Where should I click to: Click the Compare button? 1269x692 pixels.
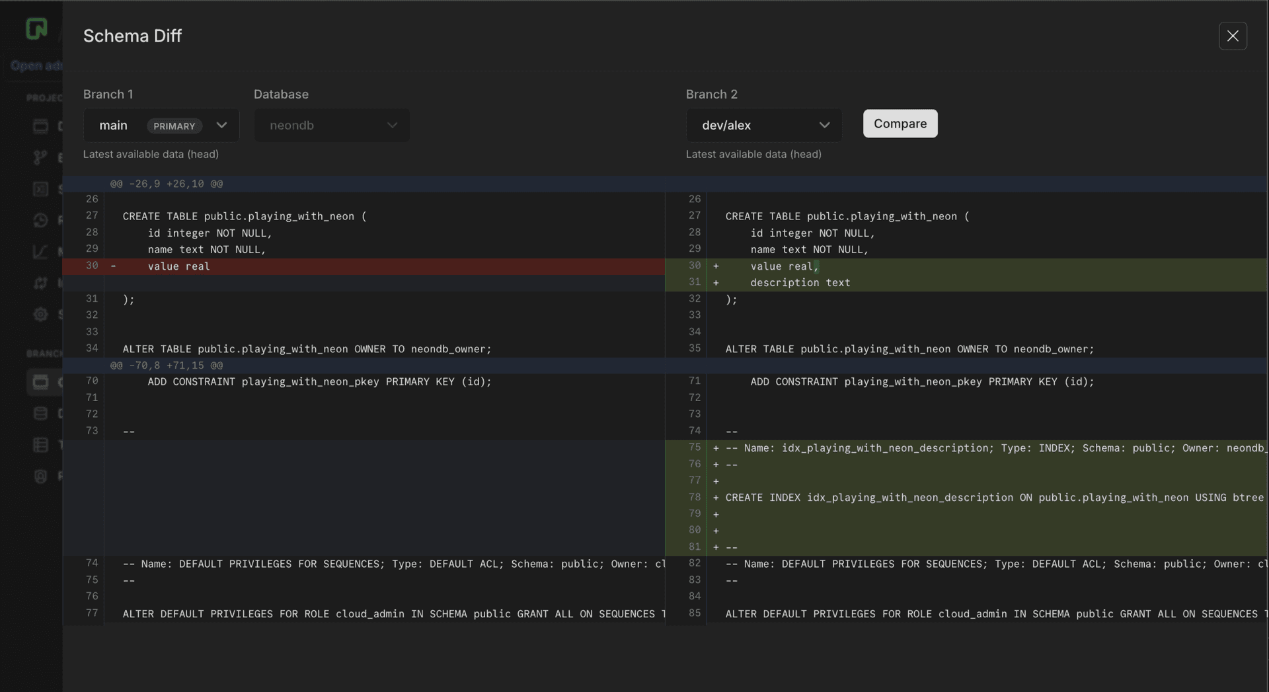pos(900,124)
